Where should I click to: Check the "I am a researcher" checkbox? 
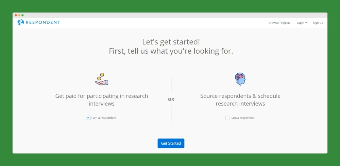pos(227,118)
